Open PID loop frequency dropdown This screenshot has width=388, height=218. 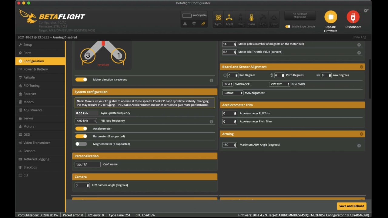click(86, 121)
